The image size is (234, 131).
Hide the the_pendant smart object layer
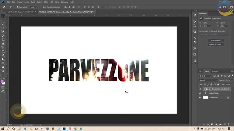pyautogui.click(x=200, y=89)
